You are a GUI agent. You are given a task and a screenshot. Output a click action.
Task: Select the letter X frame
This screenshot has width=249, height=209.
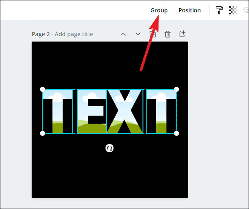click(125, 111)
